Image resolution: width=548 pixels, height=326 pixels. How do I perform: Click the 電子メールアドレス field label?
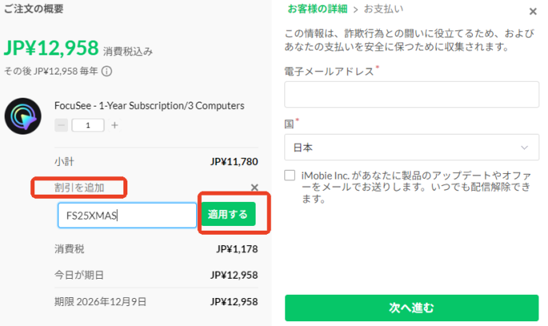[x=329, y=71]
